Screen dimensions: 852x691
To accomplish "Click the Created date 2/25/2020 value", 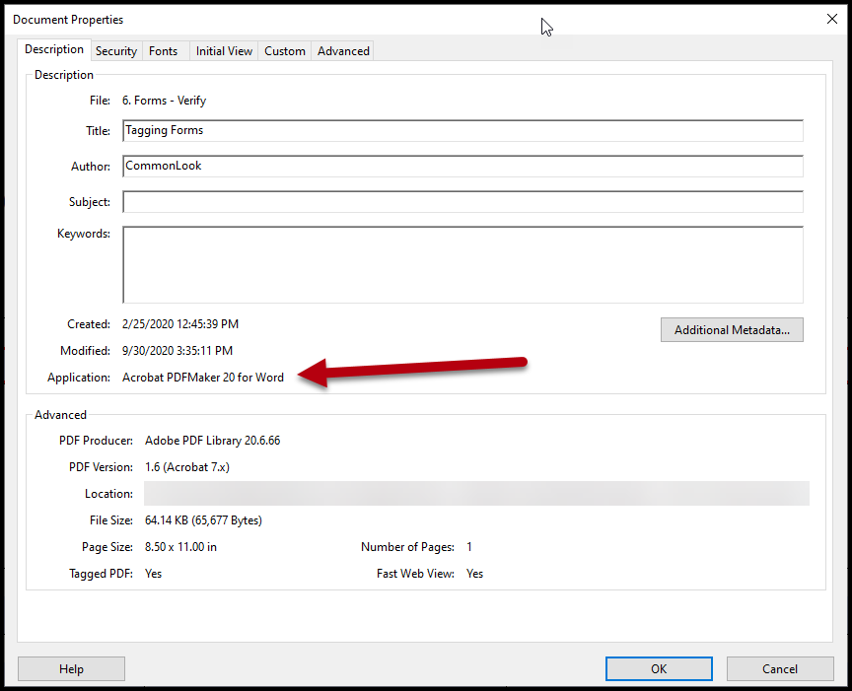I will [180, 324].
